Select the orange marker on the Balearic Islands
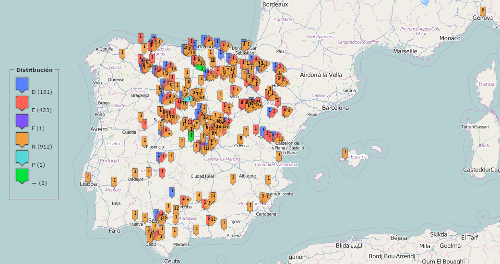 click(345, 153)
